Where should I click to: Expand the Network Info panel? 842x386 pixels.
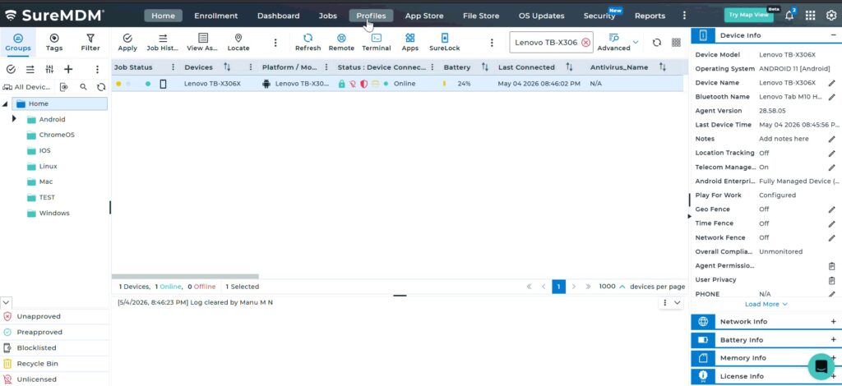coord(834,322)
